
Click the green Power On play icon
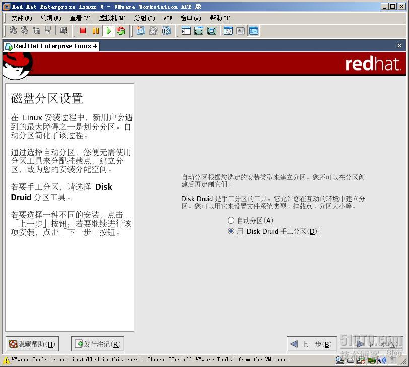(x=108, y=31)
